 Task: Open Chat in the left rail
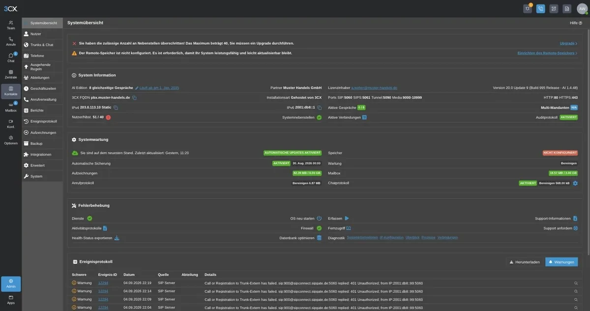pyautogui.click(x=11, y=58)
